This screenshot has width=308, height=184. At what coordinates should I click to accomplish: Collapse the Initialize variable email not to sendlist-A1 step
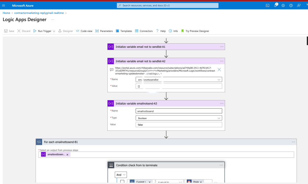coord(166,47)
